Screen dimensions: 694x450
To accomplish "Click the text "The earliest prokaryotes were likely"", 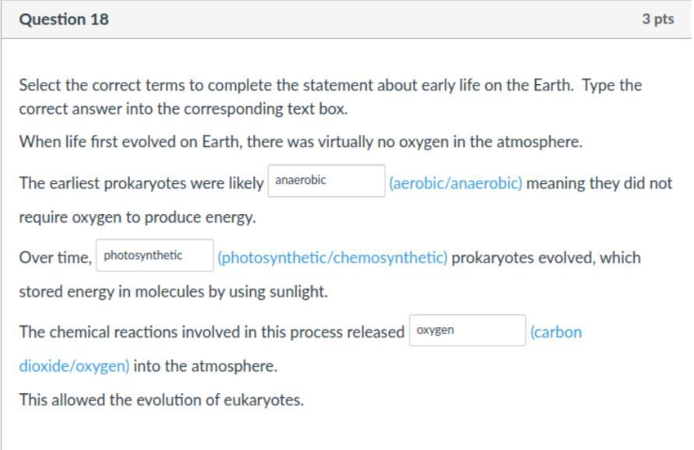I will (141, 184).
